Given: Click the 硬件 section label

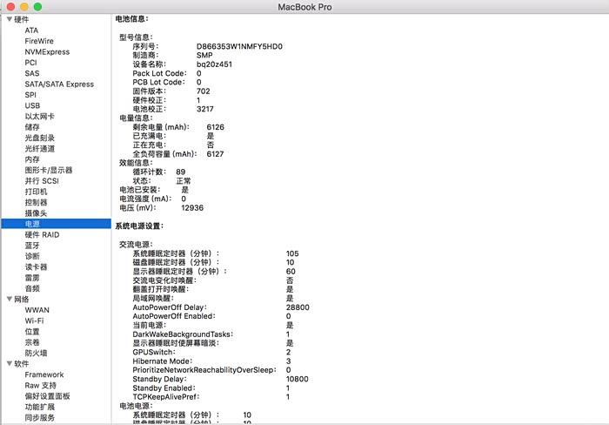Looking at the screenshot, I should [x=22, y=19].
